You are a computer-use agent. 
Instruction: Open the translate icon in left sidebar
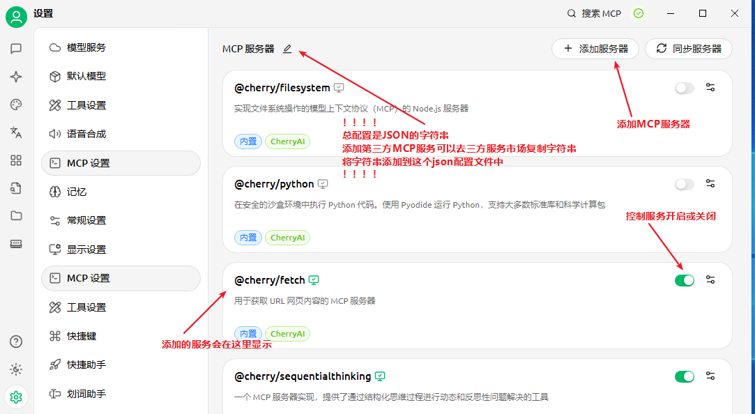tap(16, 132)
